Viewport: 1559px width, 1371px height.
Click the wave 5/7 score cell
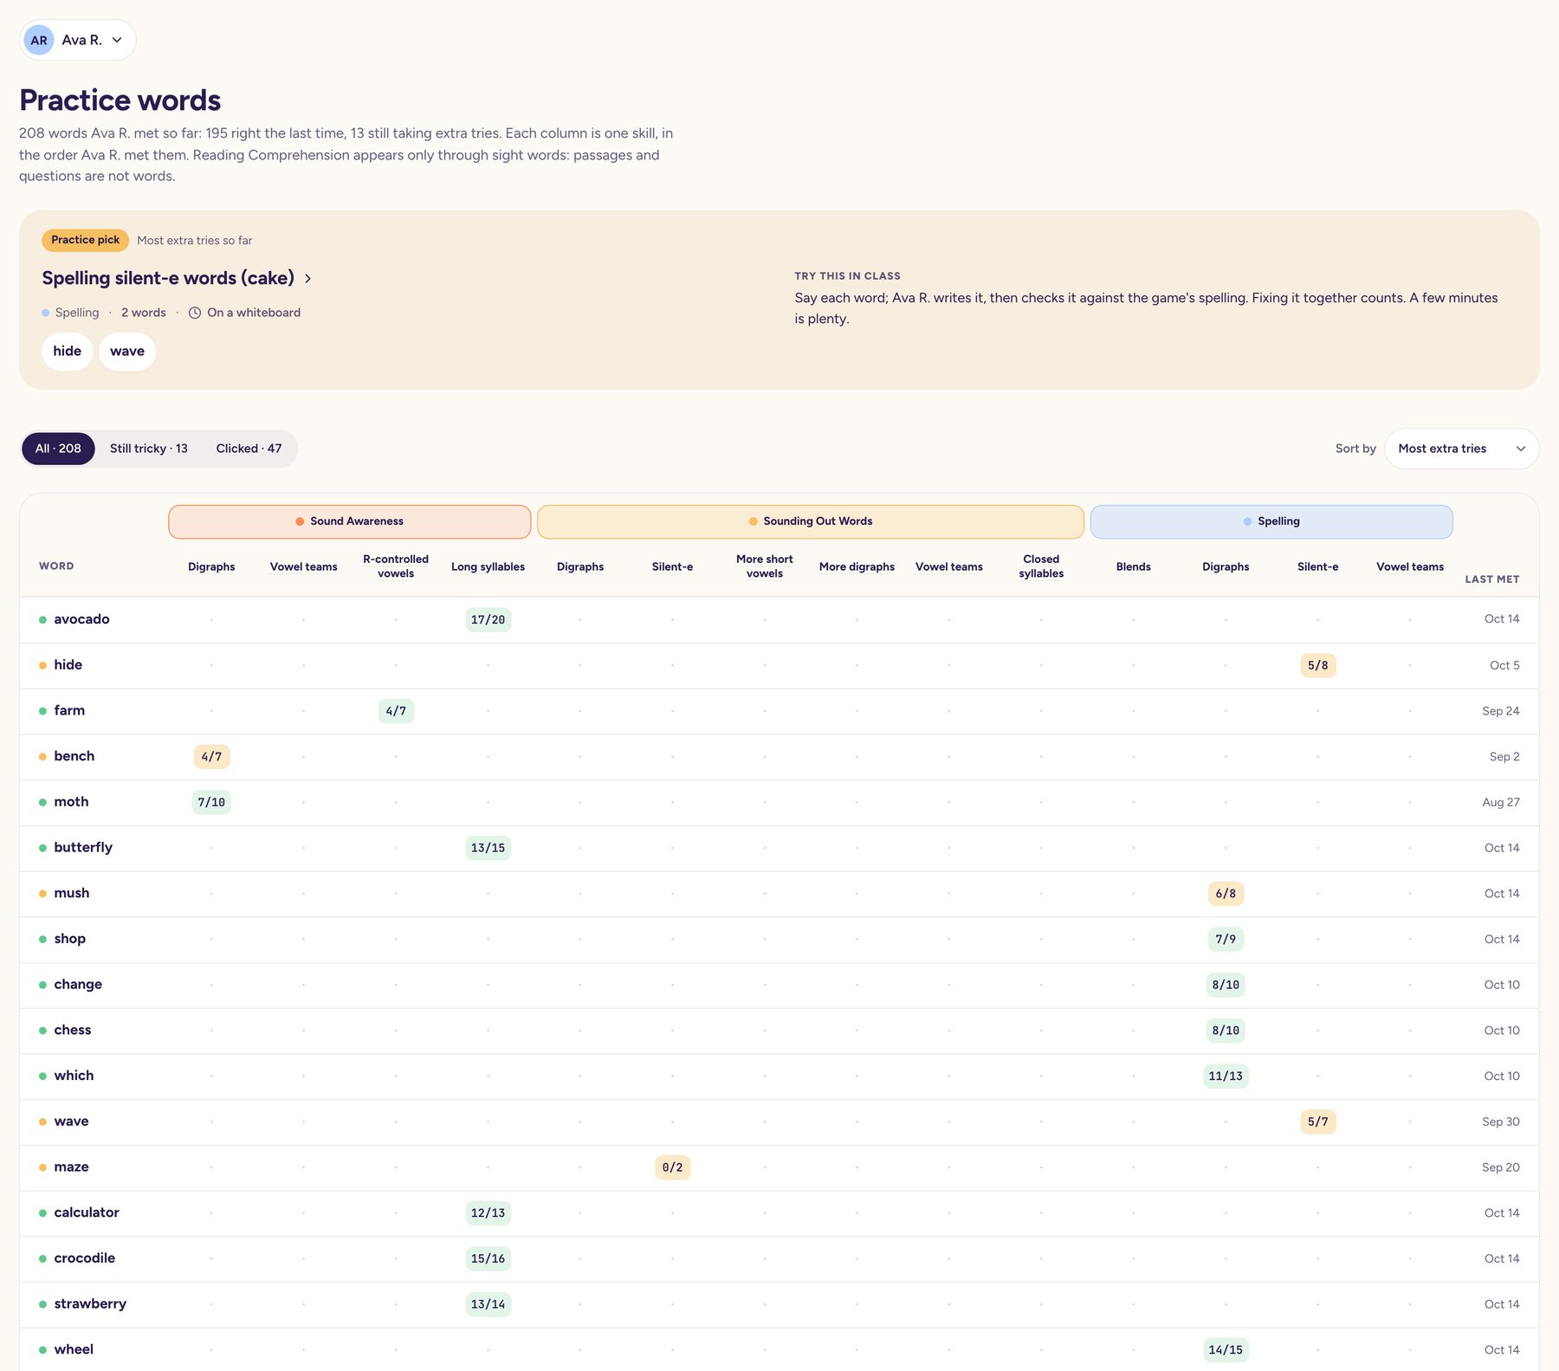pyautogui.click(x=1318, y=1122)
